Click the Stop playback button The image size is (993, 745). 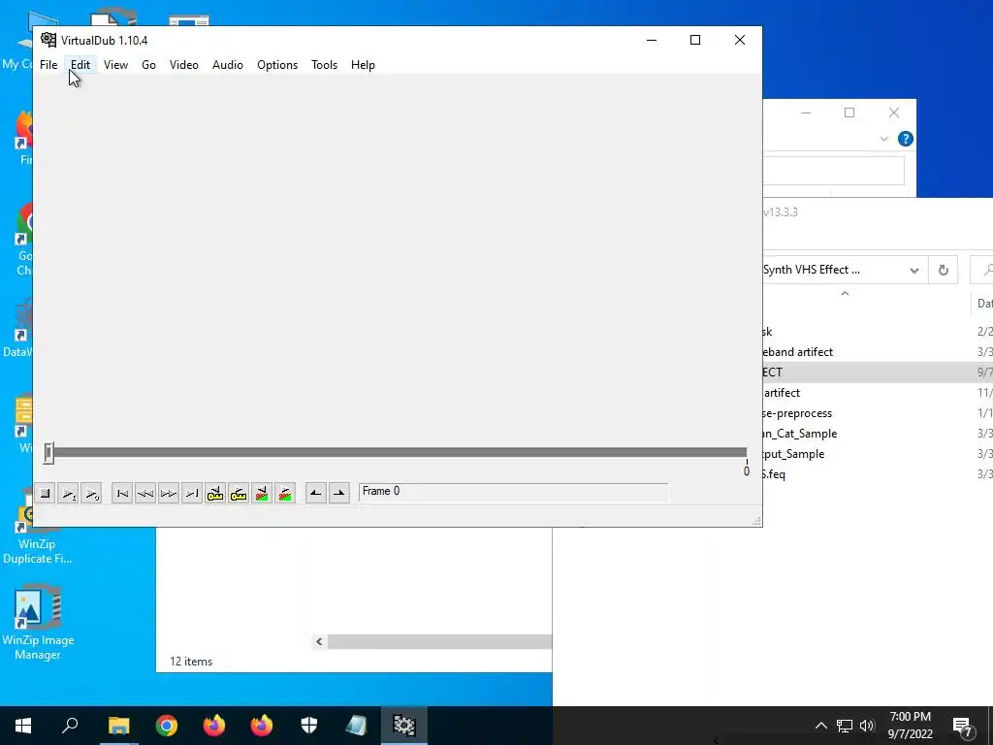click(45, 494)
